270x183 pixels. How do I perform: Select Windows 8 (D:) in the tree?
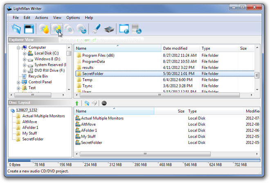tap(47, 59)
